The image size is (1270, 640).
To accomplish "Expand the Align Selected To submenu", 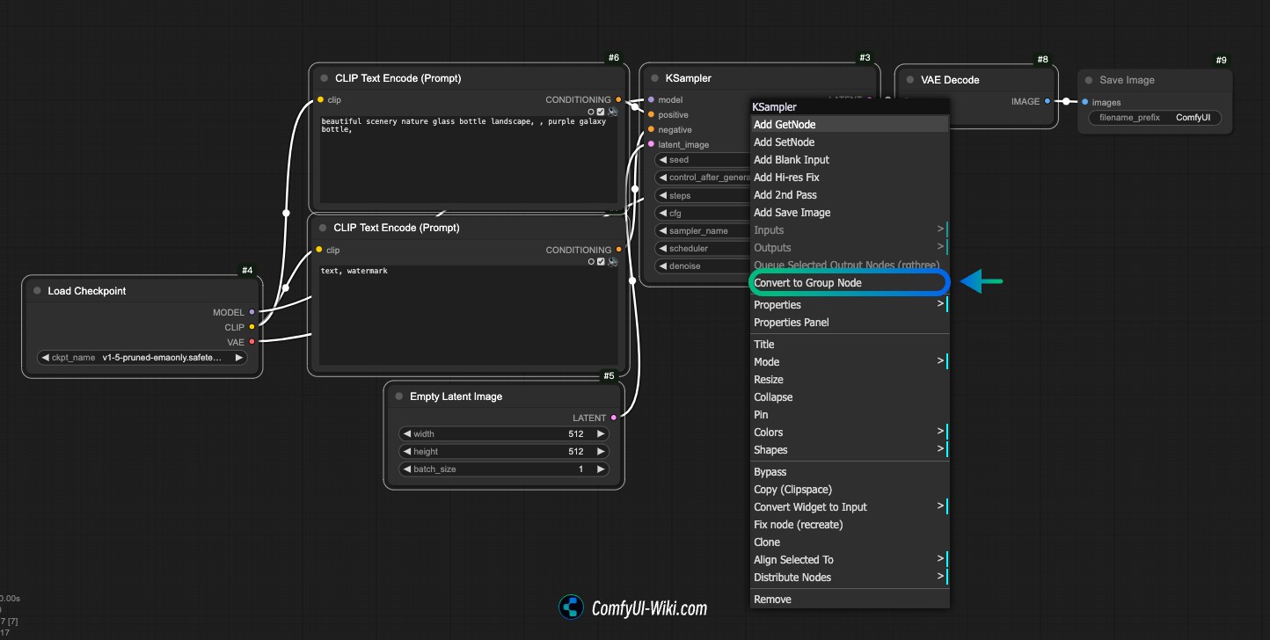I will point(850,560).
